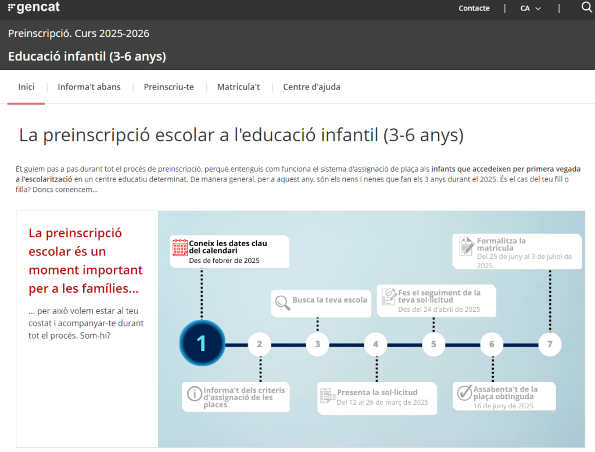Click the checklist follow-up icon
The height and width of the screenshot is (452, 595).
[388, 297]
